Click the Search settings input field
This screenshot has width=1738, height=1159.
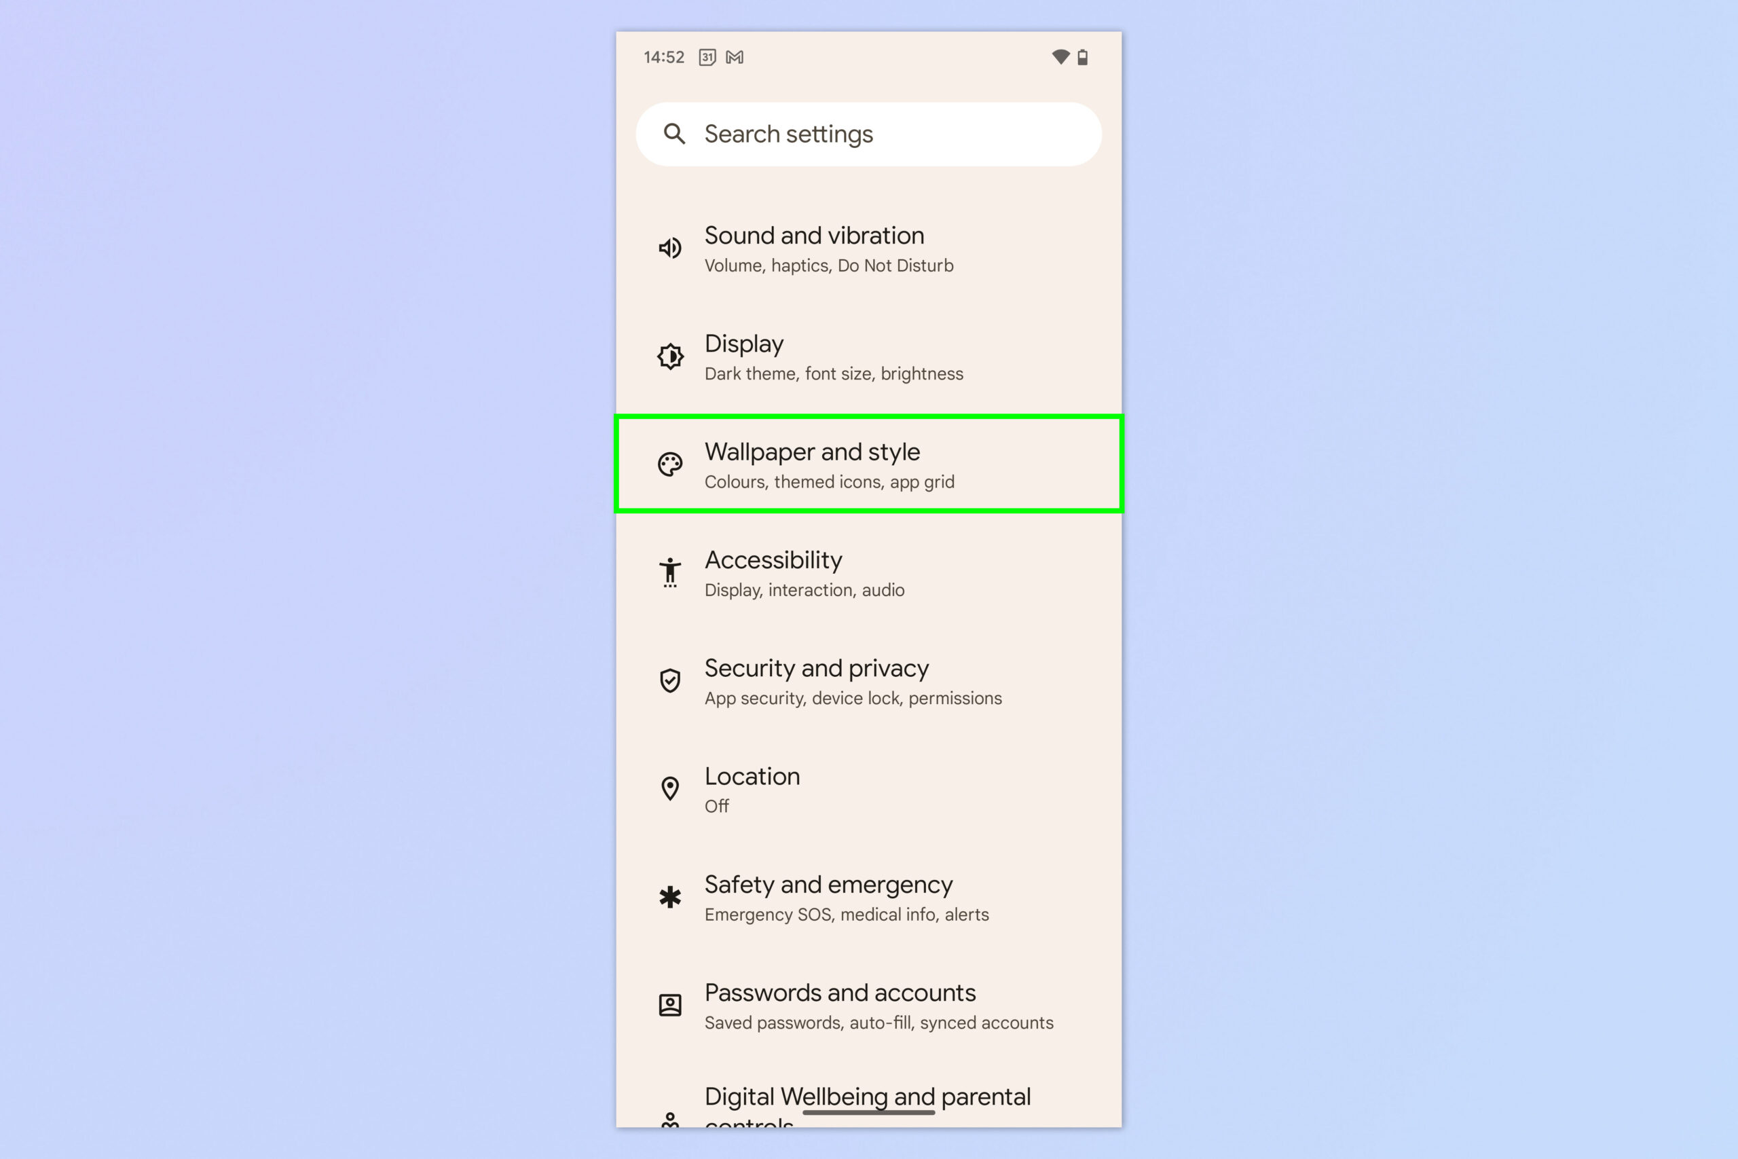pyautogui.click(x=869, y=134)
